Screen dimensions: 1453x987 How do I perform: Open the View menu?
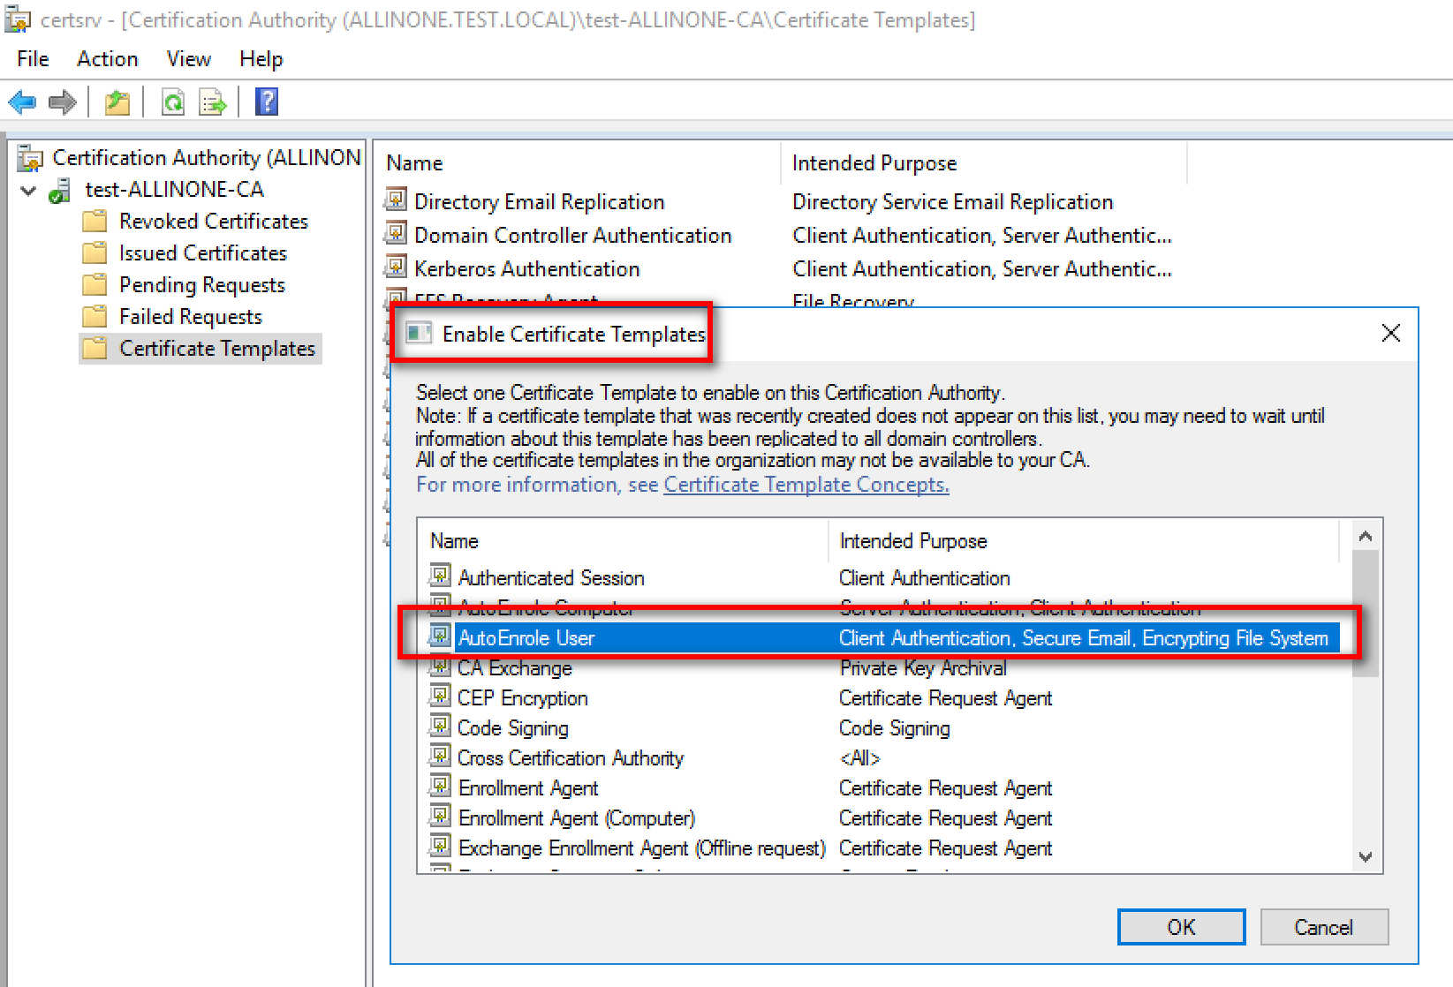click(x=188, y=59)
